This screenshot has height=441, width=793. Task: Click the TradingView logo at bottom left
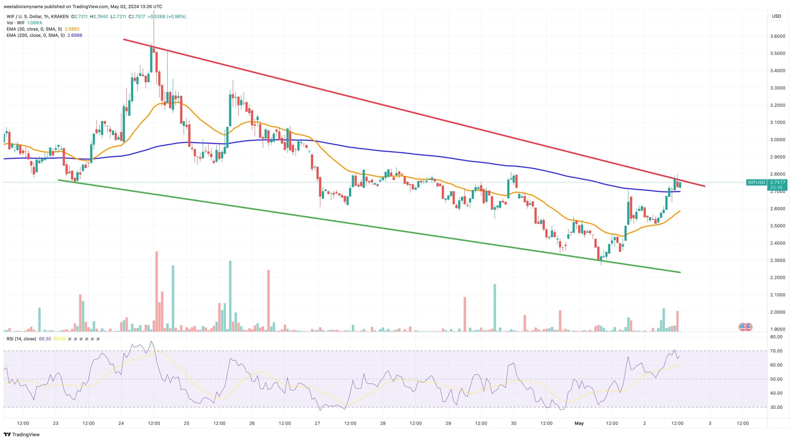[22, 434]
